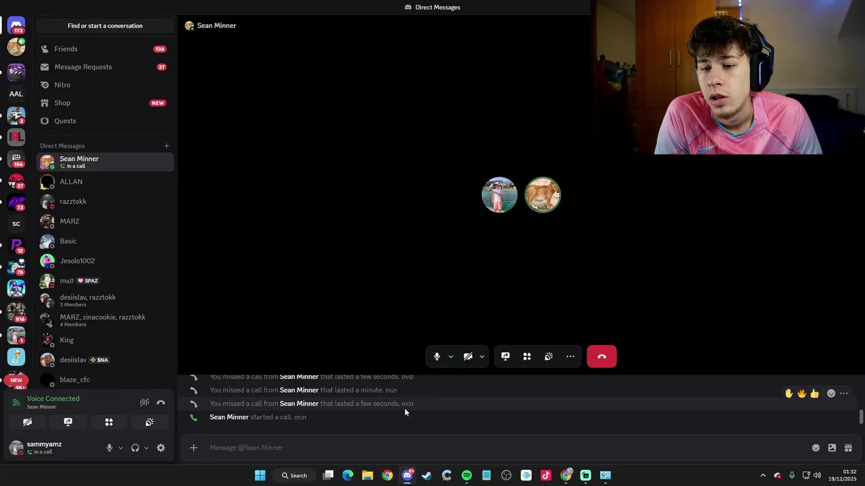Screen dimensions: 865x486
Task: Turn on camera from Voice Connected panel
Action: coord(28,422)
